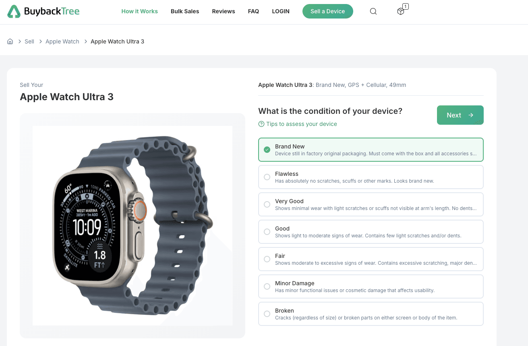Viewport: 528px width, 346px height.
Task: Choose the Good condition option
Action: pos(371,232)
